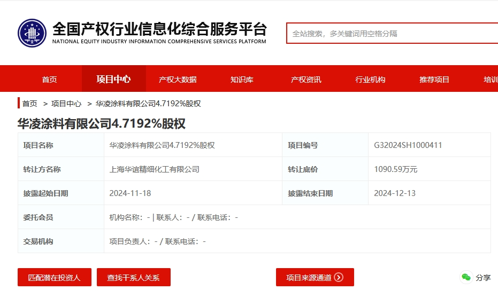The width and height of the screenshot is (498, 298).
Task: Click the 分享 share label
Action: 483,278
